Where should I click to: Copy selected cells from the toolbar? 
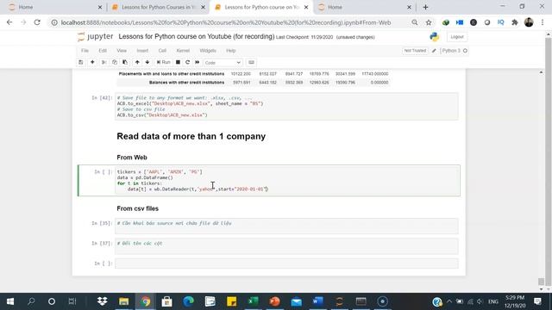point(115,62)
